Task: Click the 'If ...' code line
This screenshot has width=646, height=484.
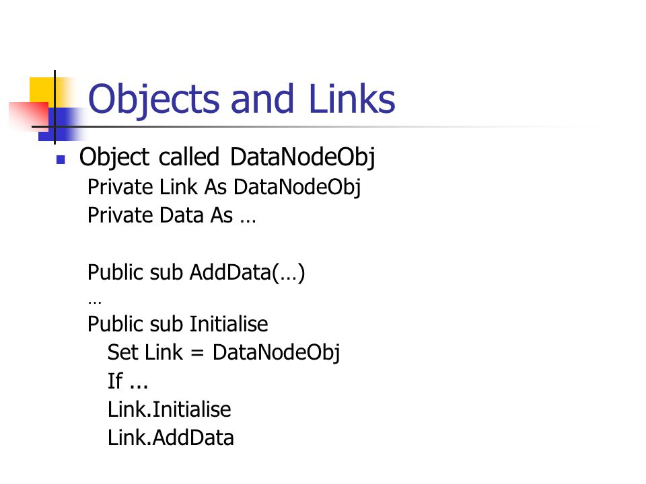Action: pyautogui.click(x=128, y=381)
